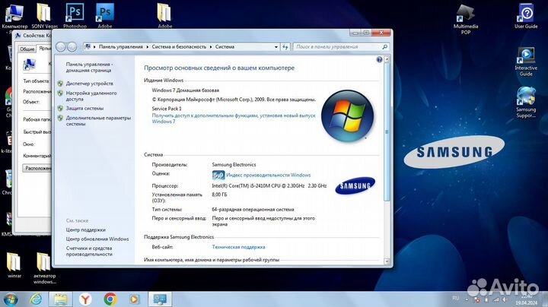Open Google Chrome from the taskbar
Viewport: 548px width, 307px height.
pos(110,299)
